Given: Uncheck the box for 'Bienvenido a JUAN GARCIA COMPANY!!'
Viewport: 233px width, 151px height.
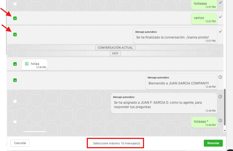Looking at the screenshot, I should (x=15, y=80).
